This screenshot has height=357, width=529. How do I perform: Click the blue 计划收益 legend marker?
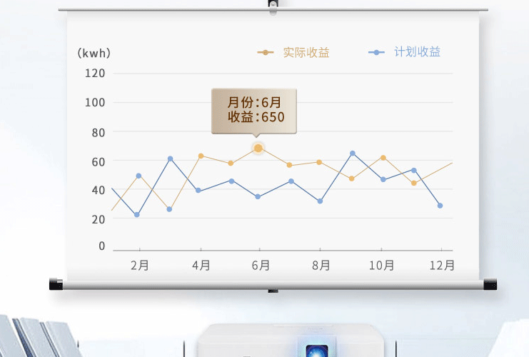click(x=376, y=52)
